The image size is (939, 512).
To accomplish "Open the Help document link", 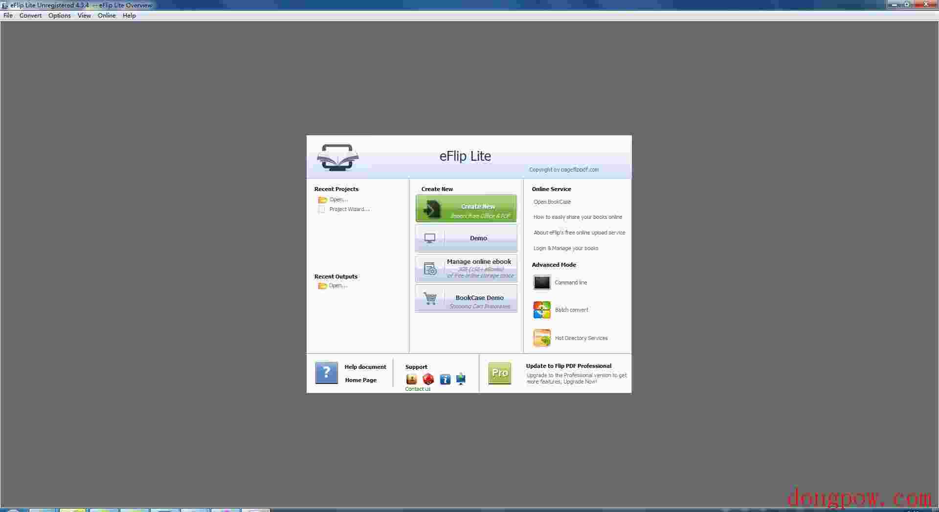I will [365, 367].
